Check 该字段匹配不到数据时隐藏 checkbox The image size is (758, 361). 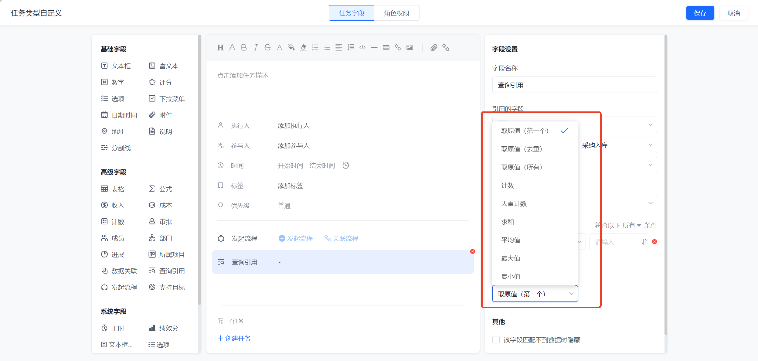coord(496,340)
